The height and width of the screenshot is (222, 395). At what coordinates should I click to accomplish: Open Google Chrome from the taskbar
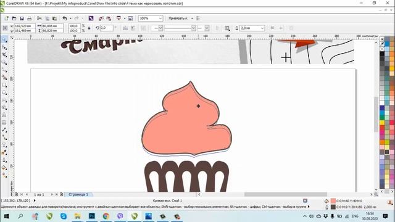[106, 216]
